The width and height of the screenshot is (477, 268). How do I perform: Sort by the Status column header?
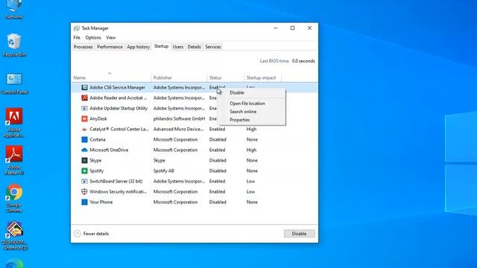225,77
